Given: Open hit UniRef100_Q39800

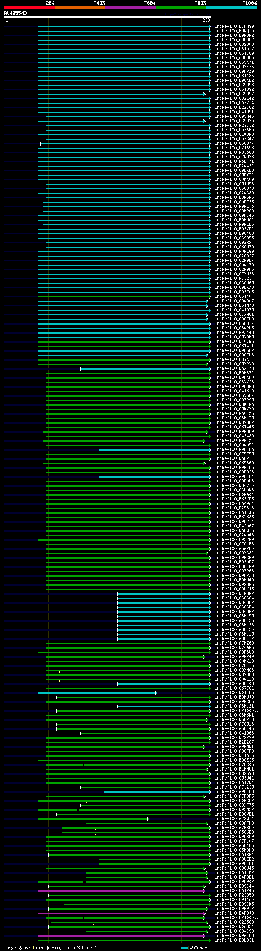Looking at the screenshot, I should pos(234,45).
